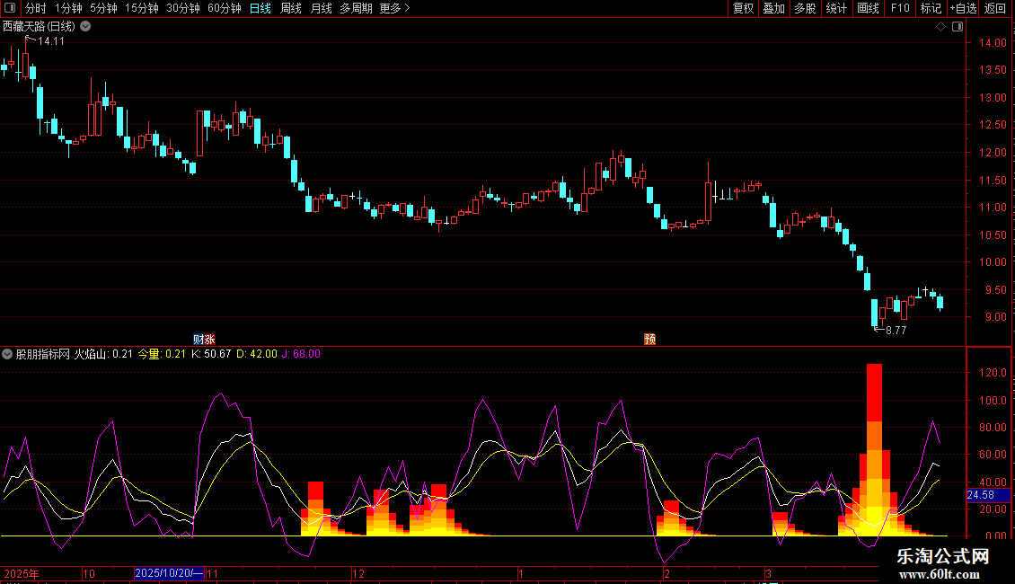Switch to 周线 weekly chart

[x=291, y=8]
